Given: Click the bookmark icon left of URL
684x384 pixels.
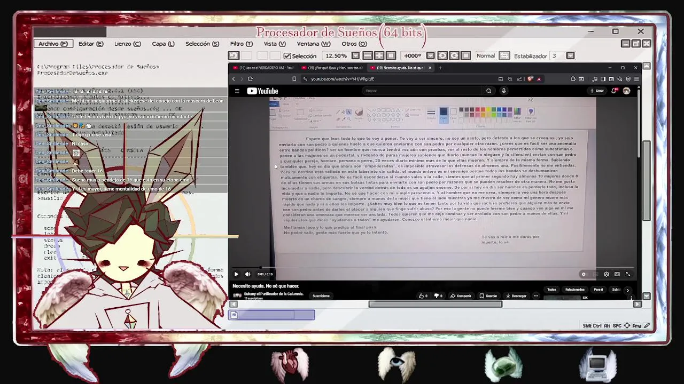Looking at the screenshot, I should [x=294, y=79].
